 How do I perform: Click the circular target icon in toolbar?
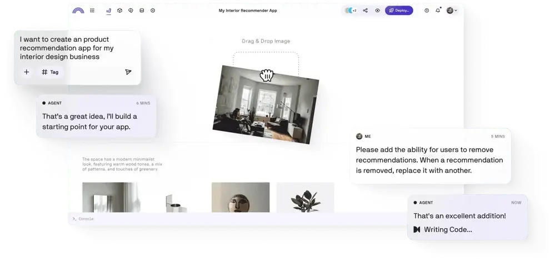pyautogui.click(x=153, y=11)
